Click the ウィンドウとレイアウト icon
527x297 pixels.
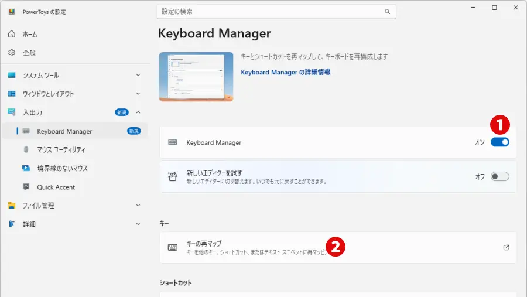click(12, 94)
